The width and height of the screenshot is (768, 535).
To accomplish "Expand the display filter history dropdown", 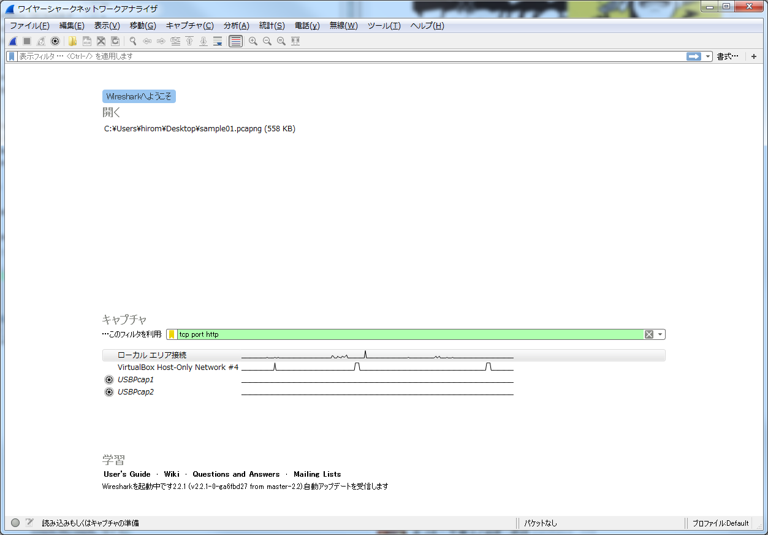I will (x=708, y=56).
